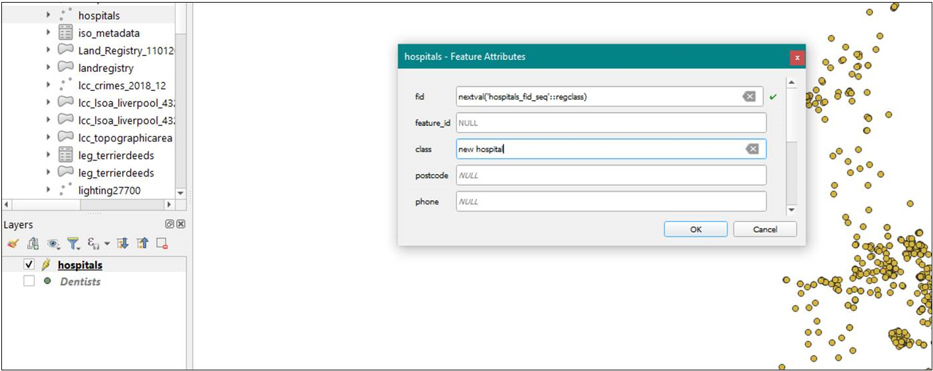Check the Dentists layer visibility checkbox
The height and width of the screenshot is (371, 933).
tap(28, 281)
